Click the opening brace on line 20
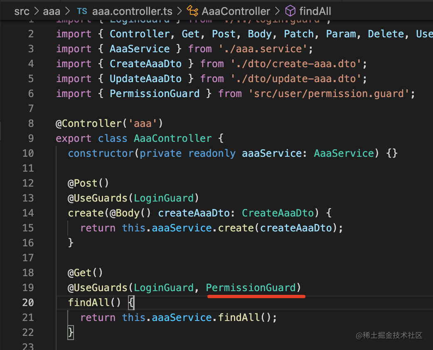433x350 pixels. click(131, 303)
